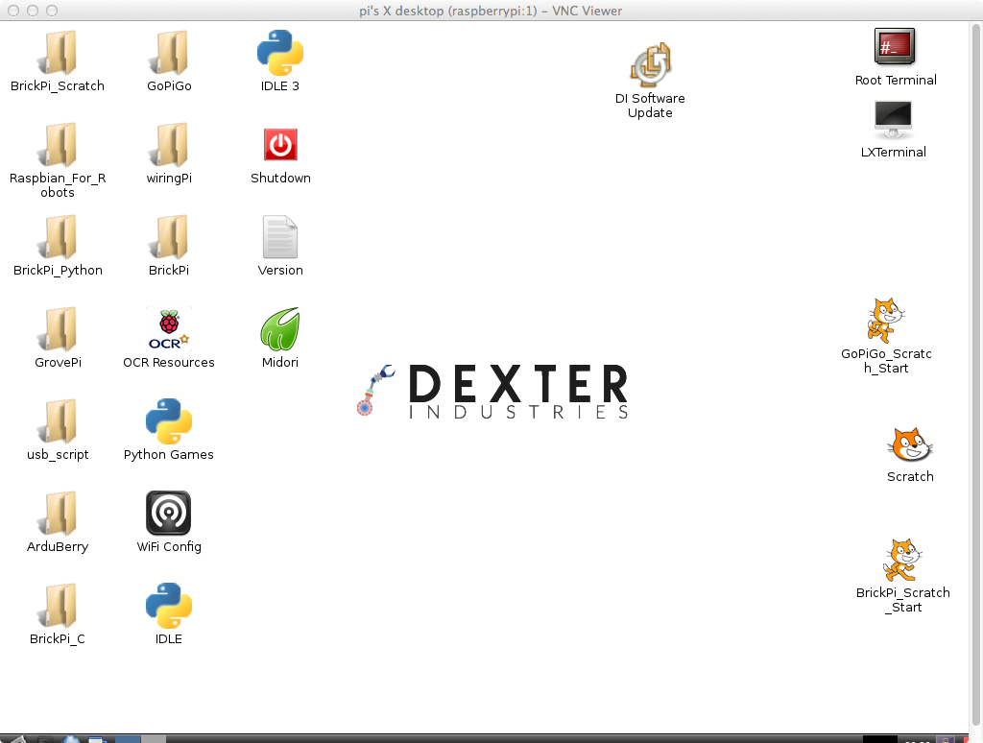This screenshot has width=983, height=743.
Task: Open OCR Resources raspberry icon
Action: point(169,330)
